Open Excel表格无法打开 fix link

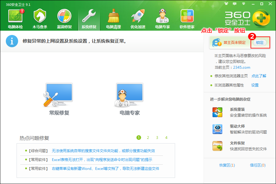tap(102, 160)
